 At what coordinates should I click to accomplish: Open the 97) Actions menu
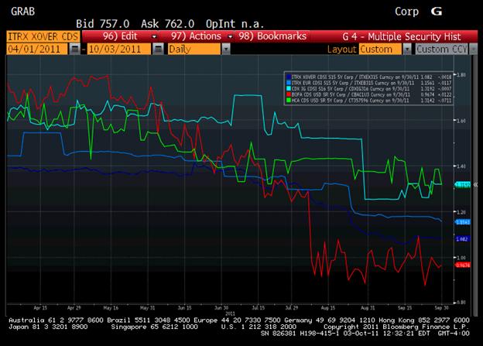pos(197,36)
